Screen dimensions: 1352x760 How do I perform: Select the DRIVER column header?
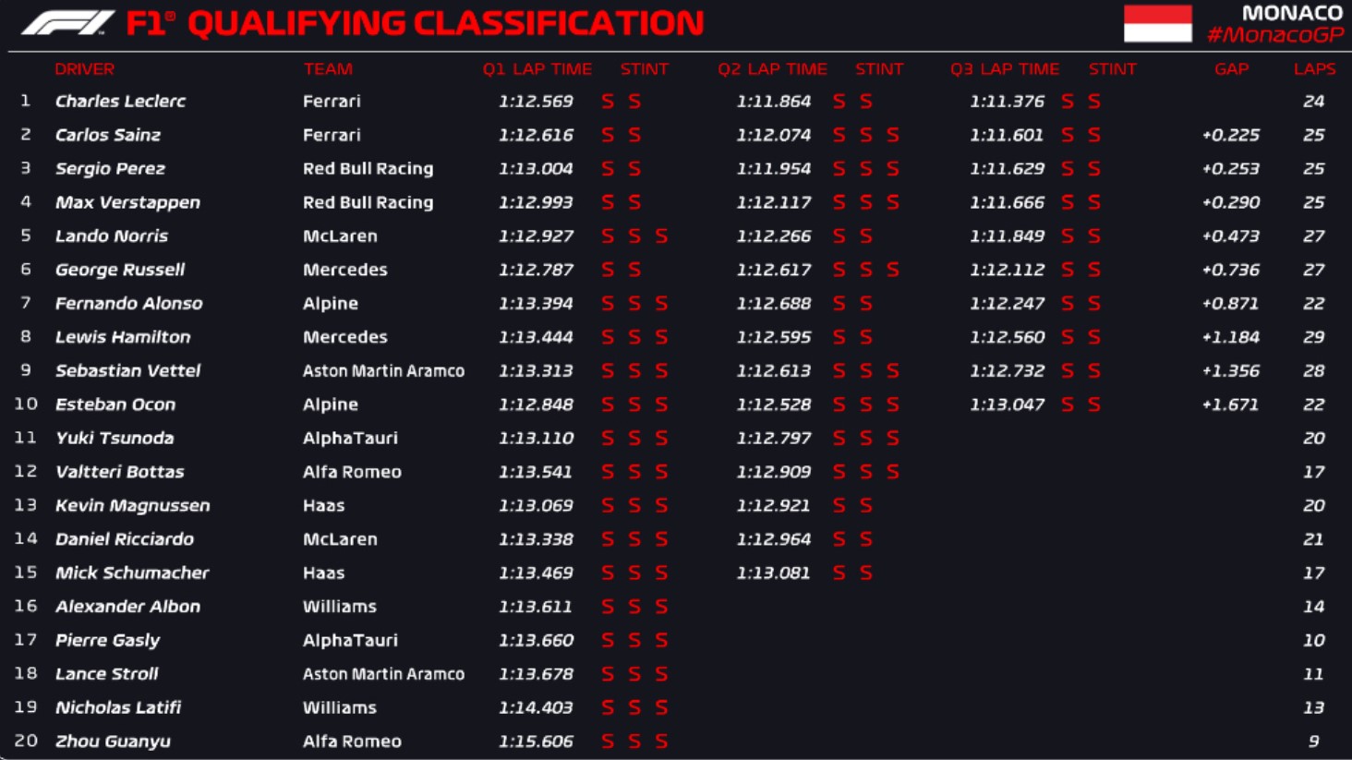pos(84,69)
